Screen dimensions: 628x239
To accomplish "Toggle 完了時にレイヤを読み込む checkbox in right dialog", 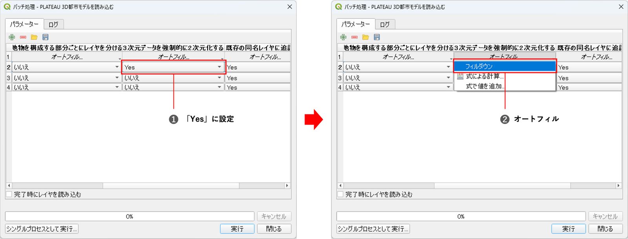I will click(x=340, y=194).
